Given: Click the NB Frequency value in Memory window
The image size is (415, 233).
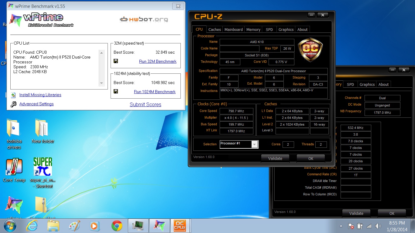Looking at the screenshot, I should point(382,113).
